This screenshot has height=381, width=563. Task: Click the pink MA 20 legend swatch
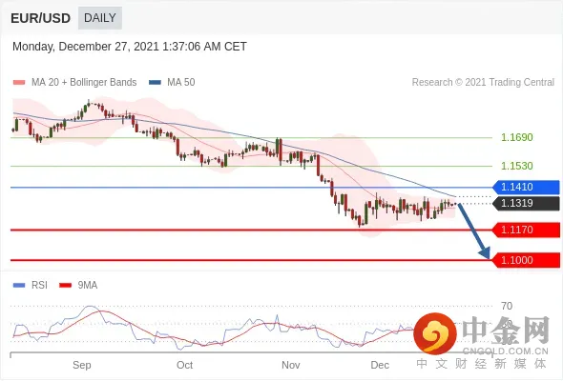[19, 83]
